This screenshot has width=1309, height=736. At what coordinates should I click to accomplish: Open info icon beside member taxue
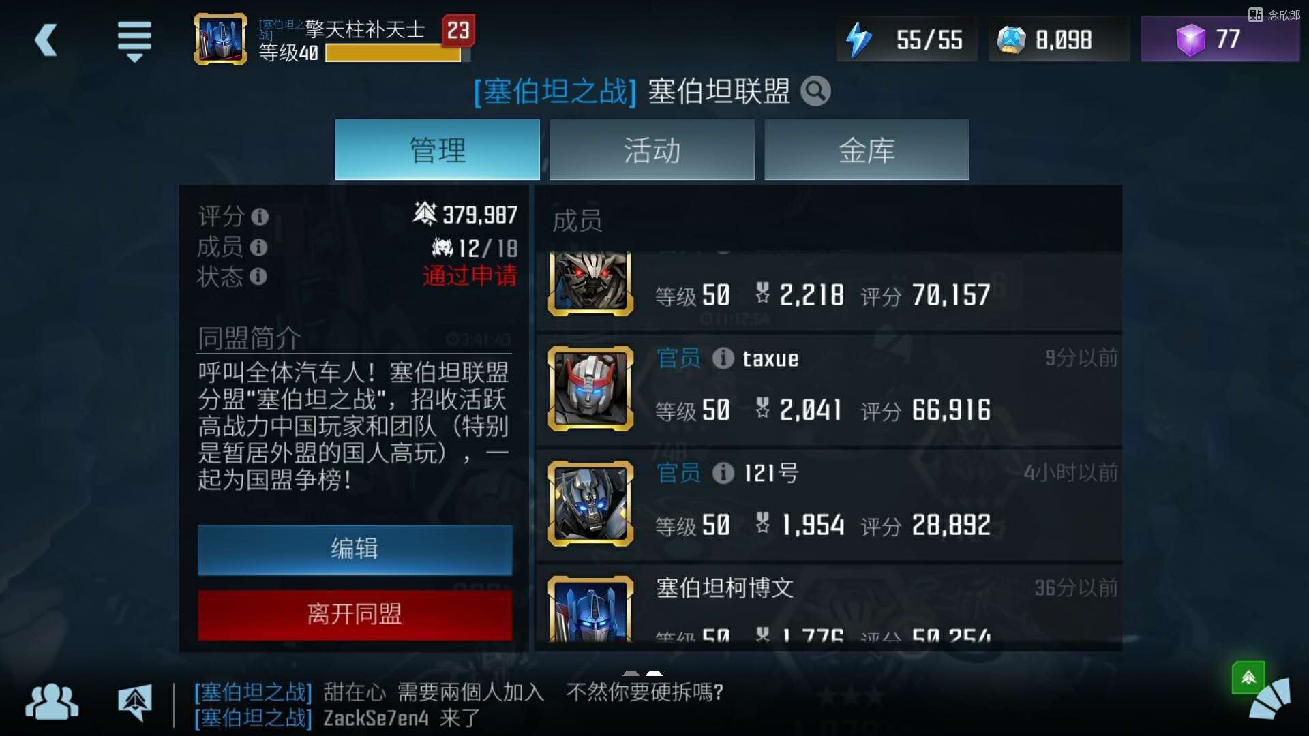point(723,358)
